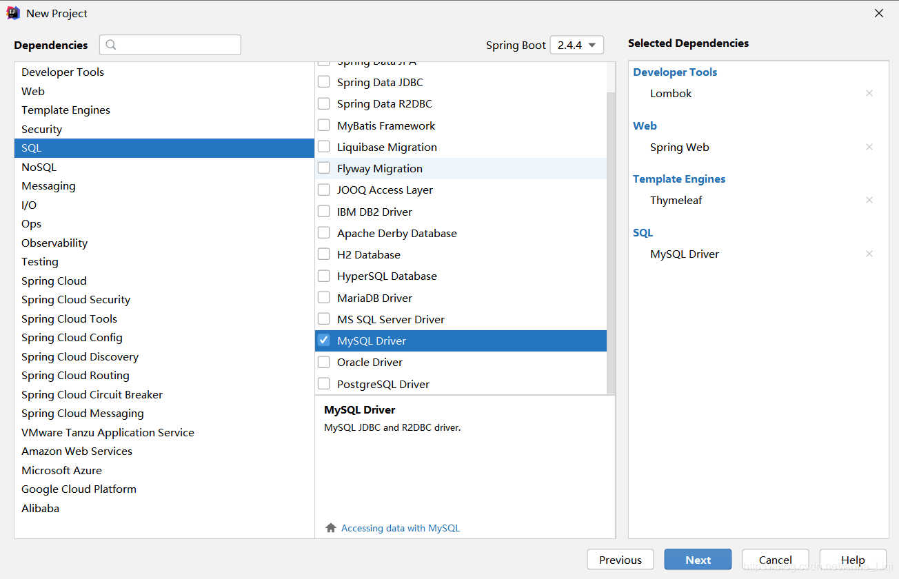The height and width of the screenshot is (579, 899).
Task: Open the I/O category
Action: point(164,205)
